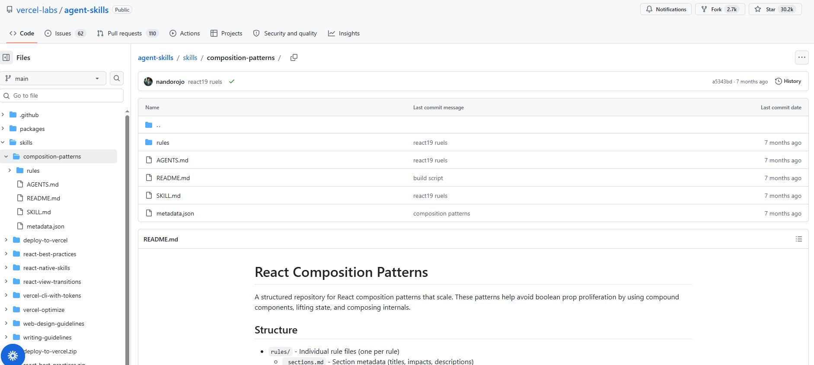Viewport: 814px width, 365px height.
Task: Open the three-dots more options menu
Action: 801,57
